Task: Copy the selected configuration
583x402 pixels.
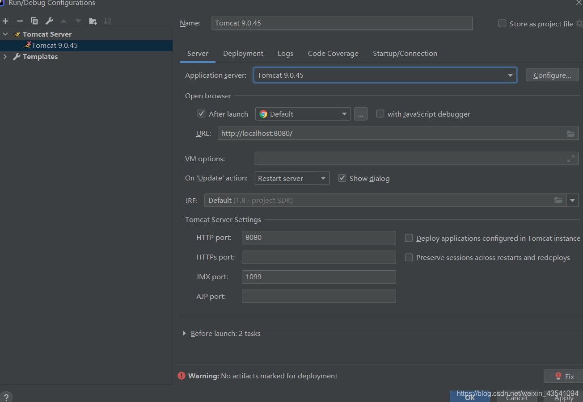Action: click(x=34, y=21)
